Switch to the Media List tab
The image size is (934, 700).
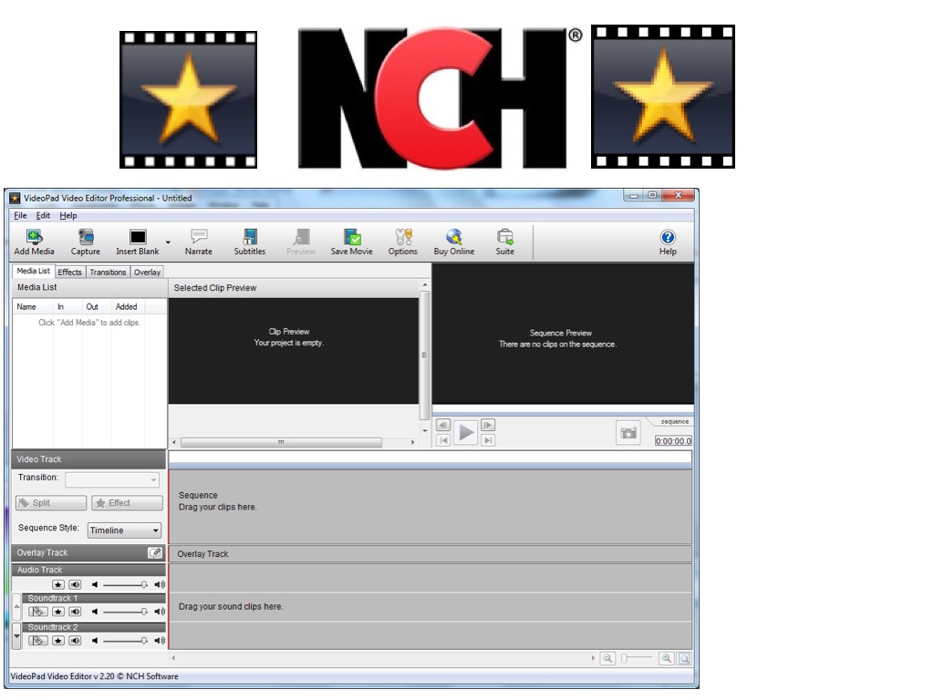tap(34, 271)
